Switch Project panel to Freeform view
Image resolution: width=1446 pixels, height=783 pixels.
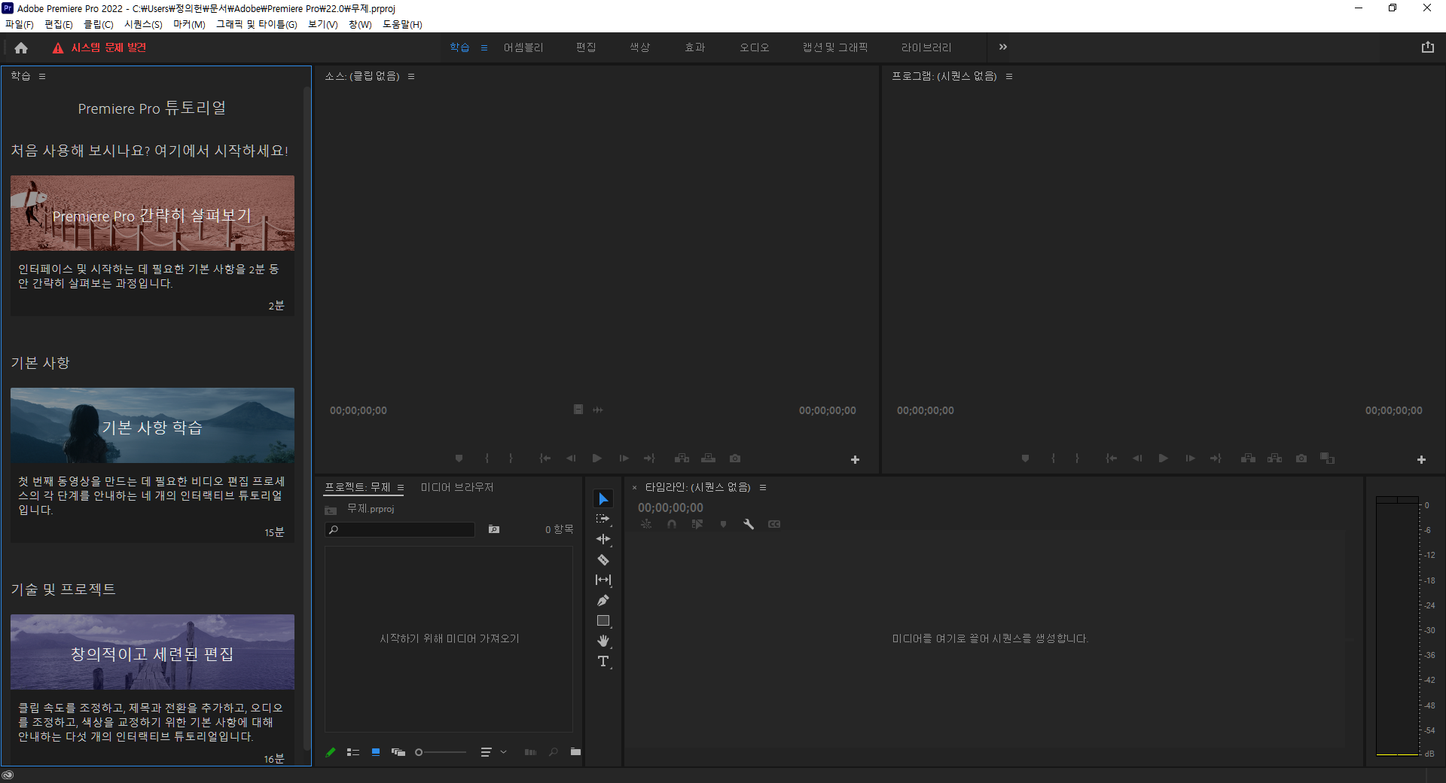pyautogui.click(x=398, y=752)
